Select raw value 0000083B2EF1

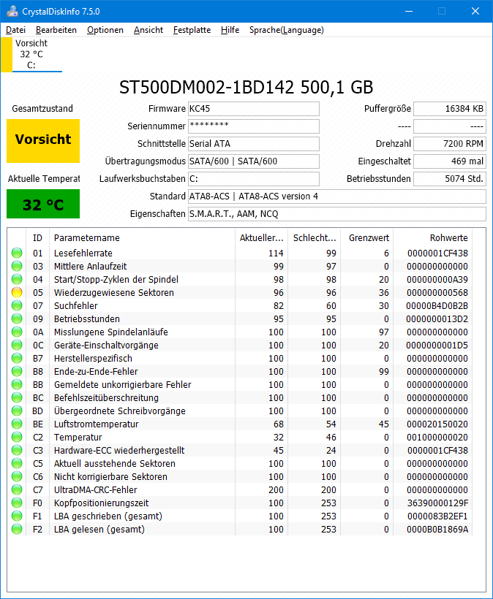437,516
